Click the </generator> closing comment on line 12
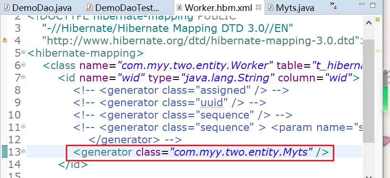 click(x=135, y=139)
